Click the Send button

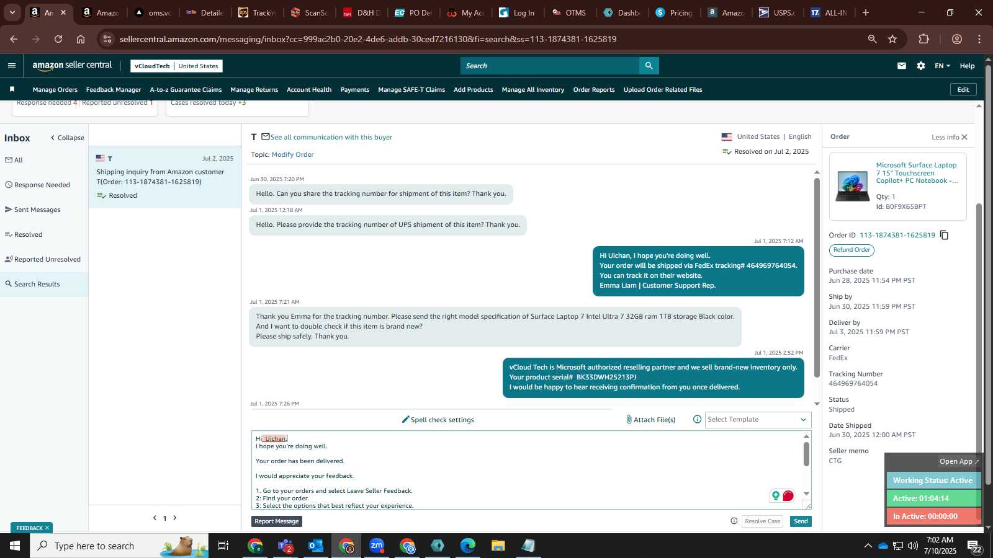coord(801,521)
